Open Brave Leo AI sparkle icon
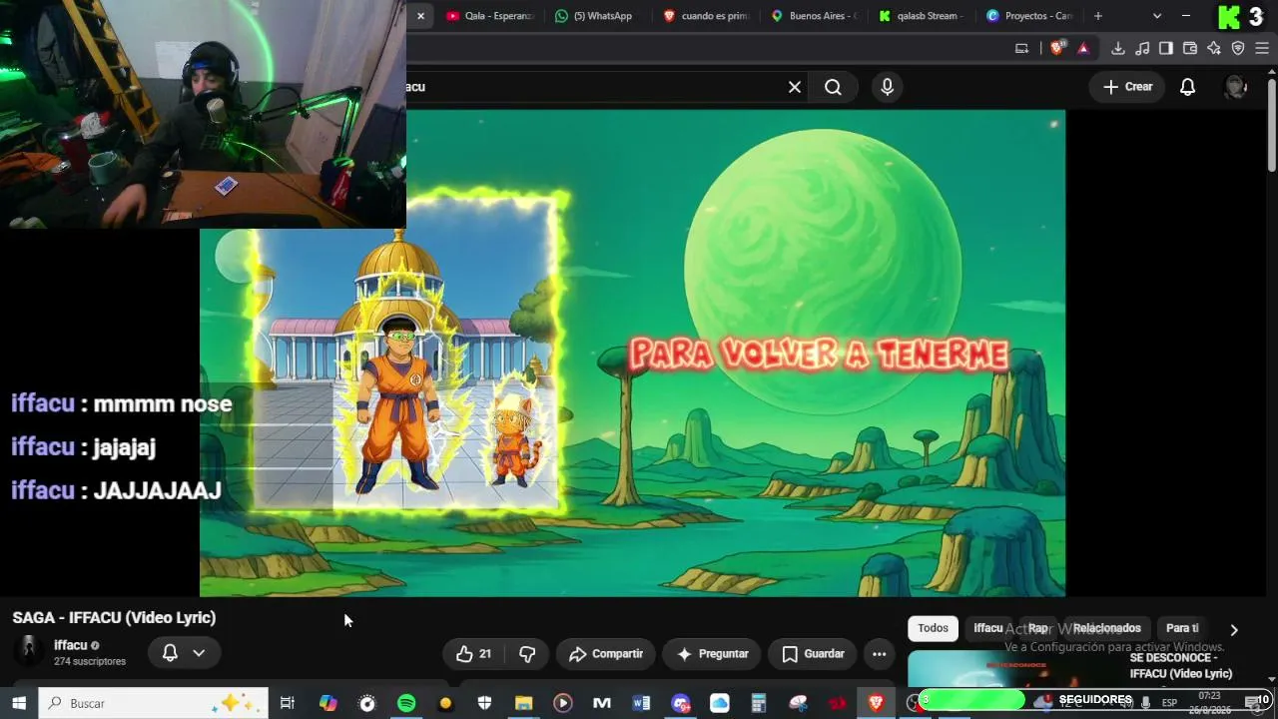 [1214, 48]
